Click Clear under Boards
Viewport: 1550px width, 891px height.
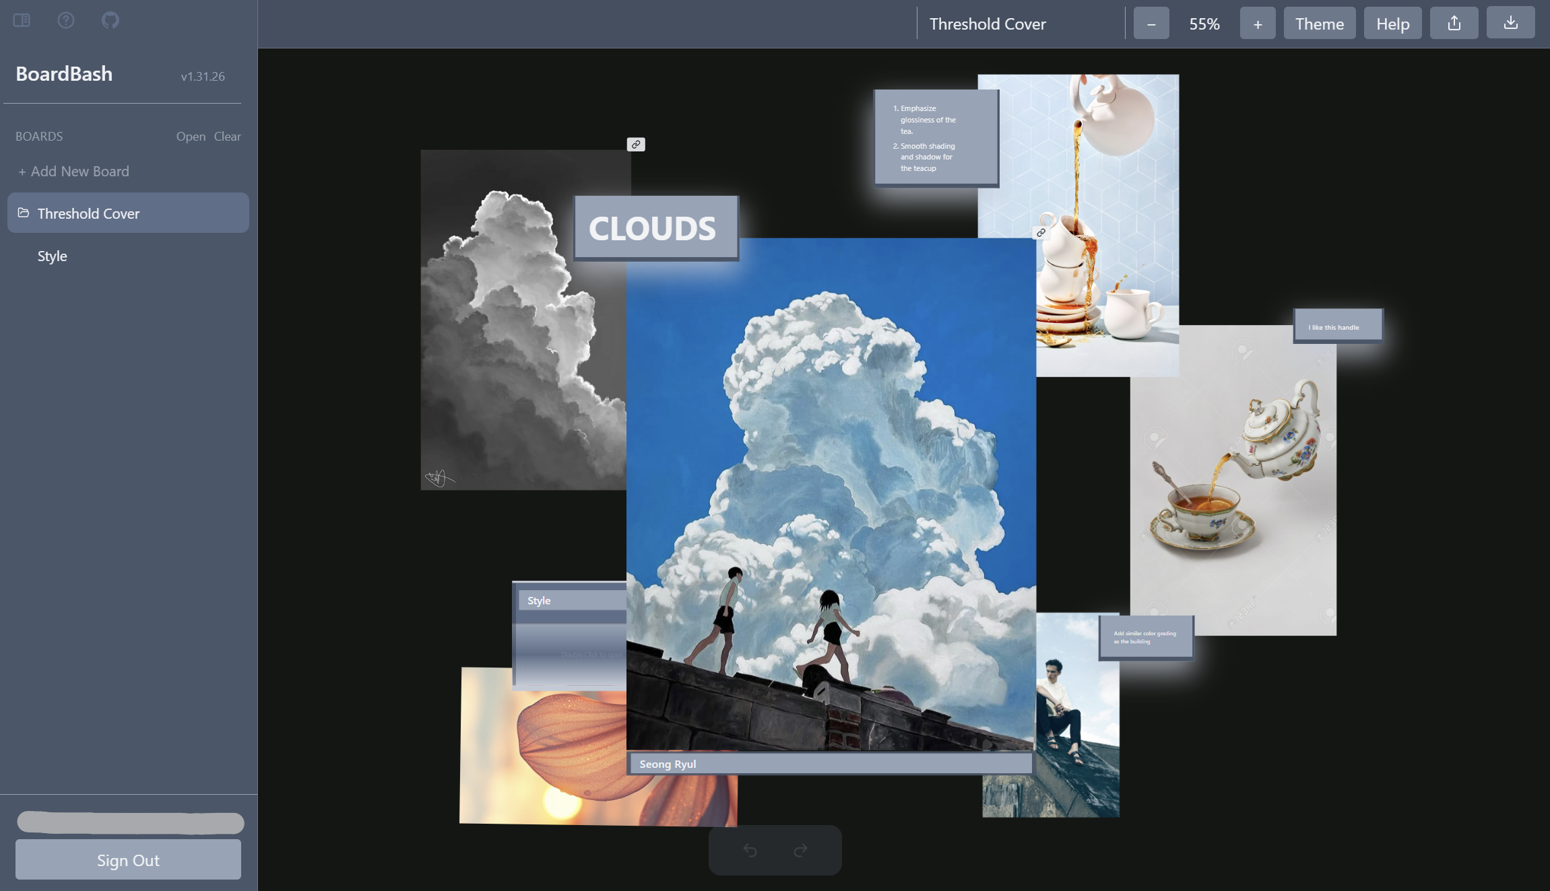227,136
